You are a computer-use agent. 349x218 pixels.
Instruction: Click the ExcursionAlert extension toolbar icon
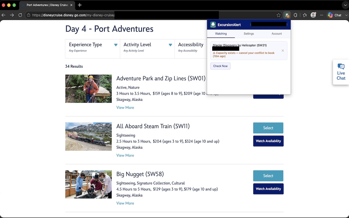point(287,15)
